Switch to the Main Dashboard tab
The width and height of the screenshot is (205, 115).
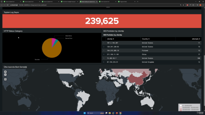tap(88, 2)
